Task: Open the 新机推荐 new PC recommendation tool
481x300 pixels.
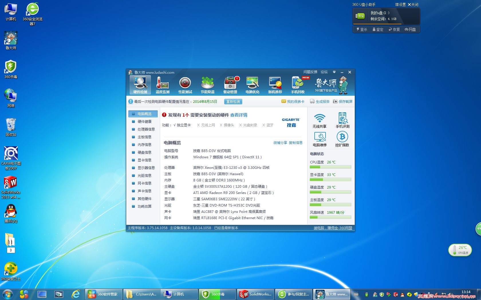Action: (x=275, y=85)
